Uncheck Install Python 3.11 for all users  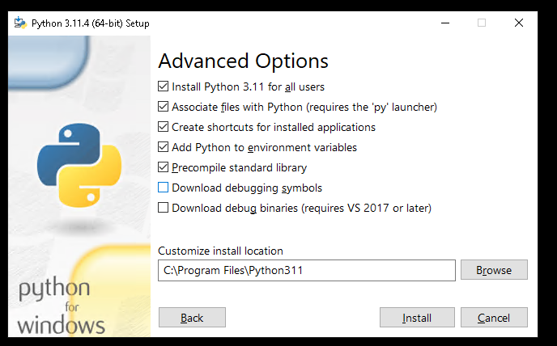(x=164, y=86)
